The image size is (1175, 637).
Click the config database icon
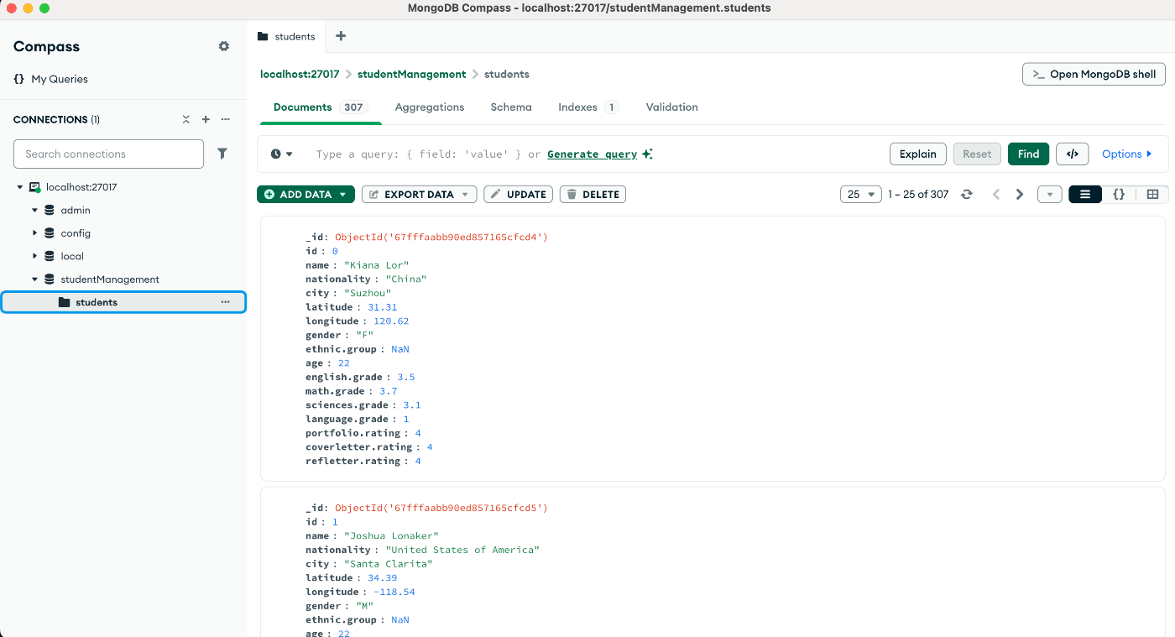(50, 233)
